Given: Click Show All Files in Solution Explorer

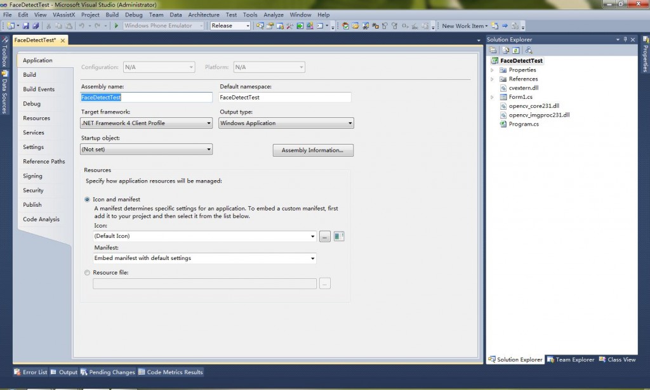Looking at the screenshot, I should pos(506,50).
